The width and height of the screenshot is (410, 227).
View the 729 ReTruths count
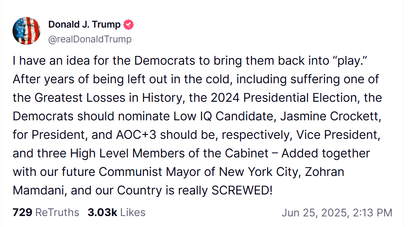[x=46, y=212]
